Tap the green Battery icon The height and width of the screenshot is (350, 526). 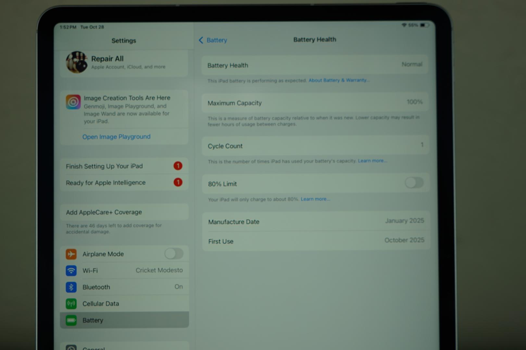click(71, 321)
